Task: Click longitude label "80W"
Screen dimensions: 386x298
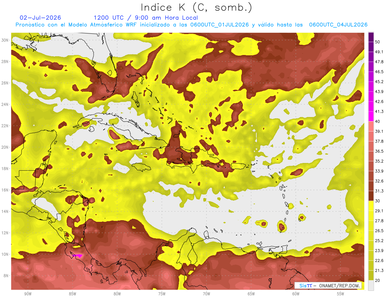Action: click(117, 294)
